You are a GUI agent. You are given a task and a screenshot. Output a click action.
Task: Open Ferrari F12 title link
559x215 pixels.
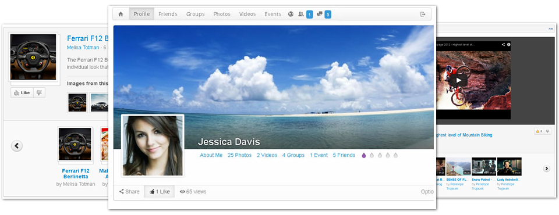[88, 38]
